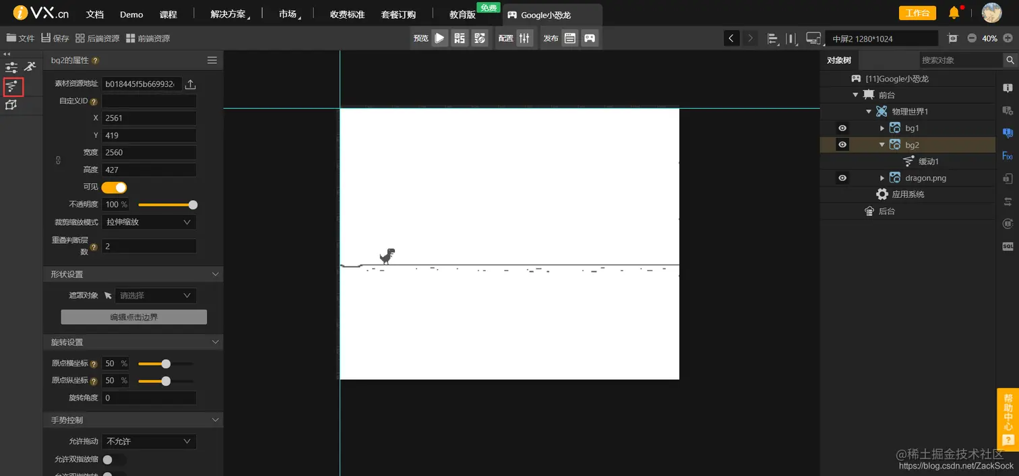Toggle 允许双指缩放 switch
The height and width of the screenshot is (476, 1019).
tap(114, 460)
